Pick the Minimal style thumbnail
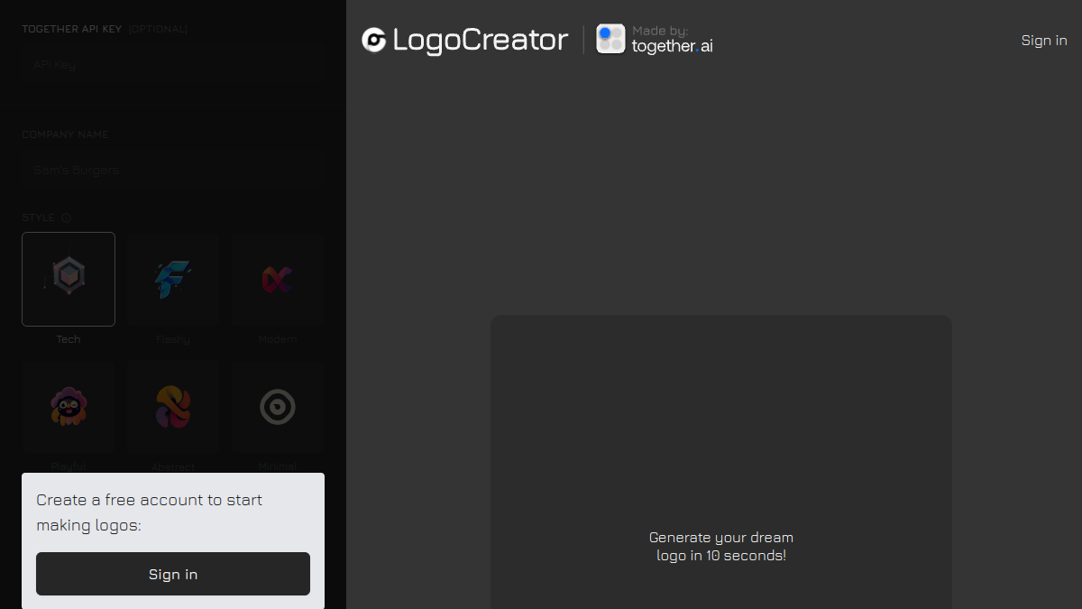Viewport: 1082px width, 609px height. [x=278, y=407]
